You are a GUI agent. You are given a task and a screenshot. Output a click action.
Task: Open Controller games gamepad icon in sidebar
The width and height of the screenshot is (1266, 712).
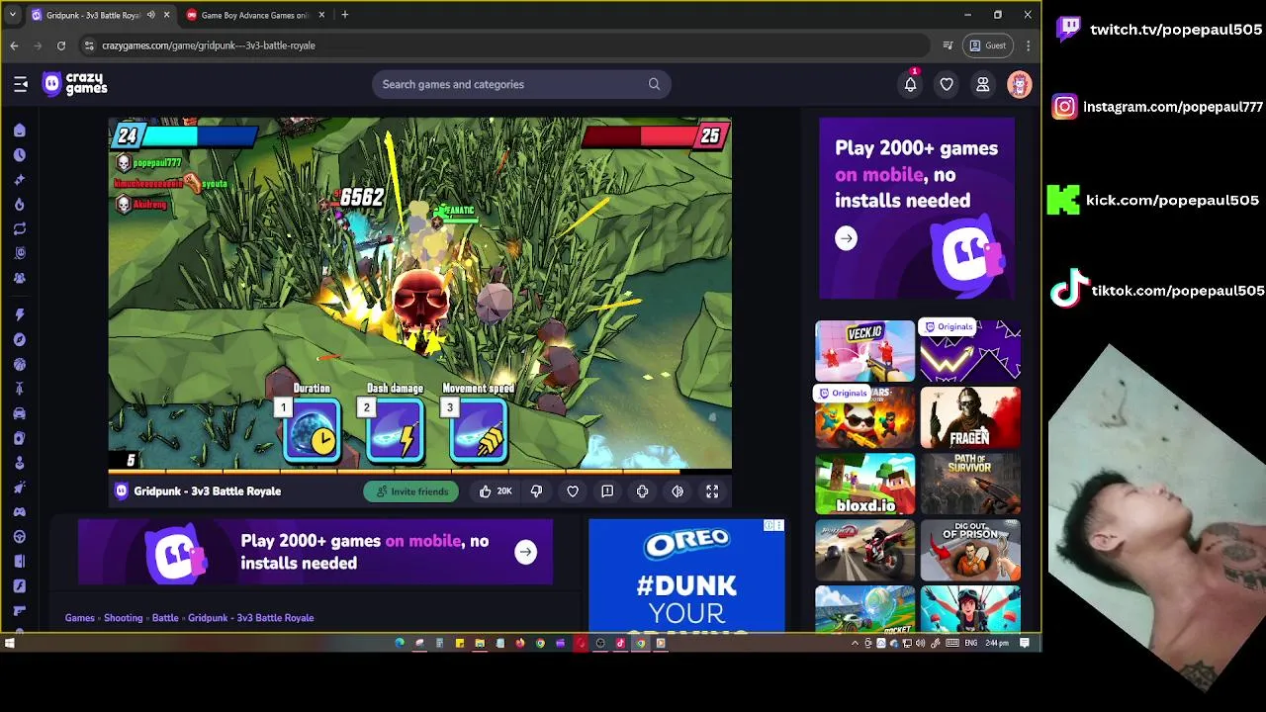(19, 512)
